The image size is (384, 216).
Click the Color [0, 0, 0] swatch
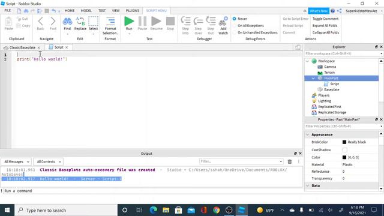(x=344, y=157)
